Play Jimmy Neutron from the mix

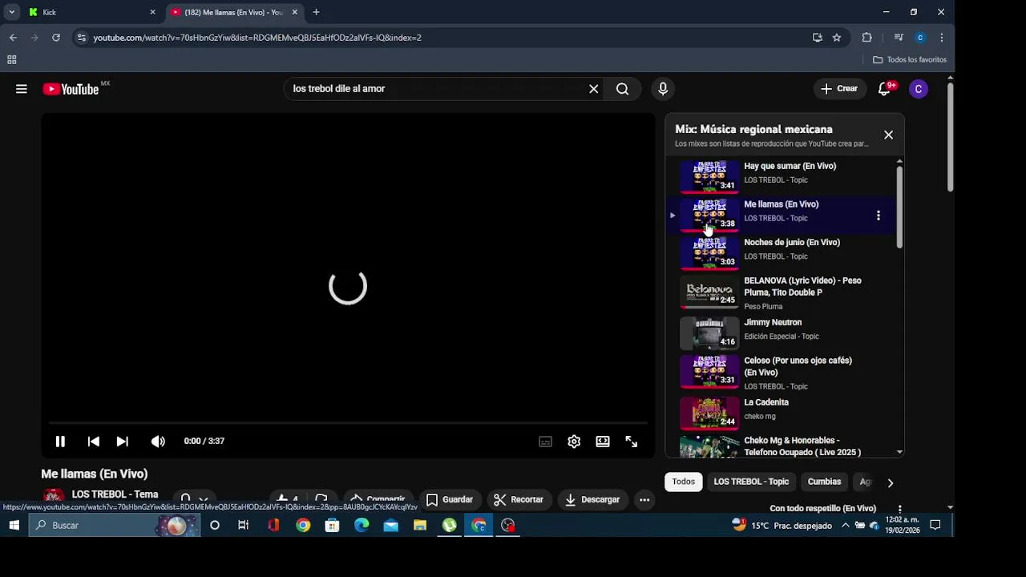782,333
